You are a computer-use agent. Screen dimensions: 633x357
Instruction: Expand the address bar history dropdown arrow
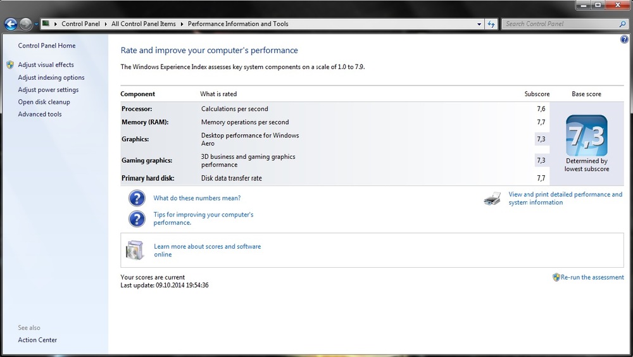(x=479, y=24)
